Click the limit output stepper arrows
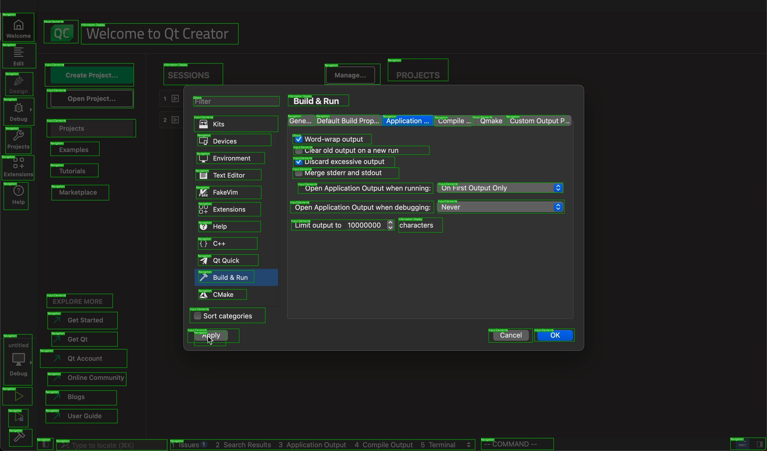 [x=390, y=225]
